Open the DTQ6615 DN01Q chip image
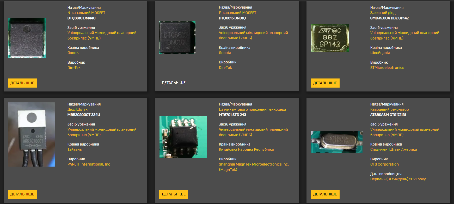The width and height of the screenshot is (454, 204). click(177, 38)
